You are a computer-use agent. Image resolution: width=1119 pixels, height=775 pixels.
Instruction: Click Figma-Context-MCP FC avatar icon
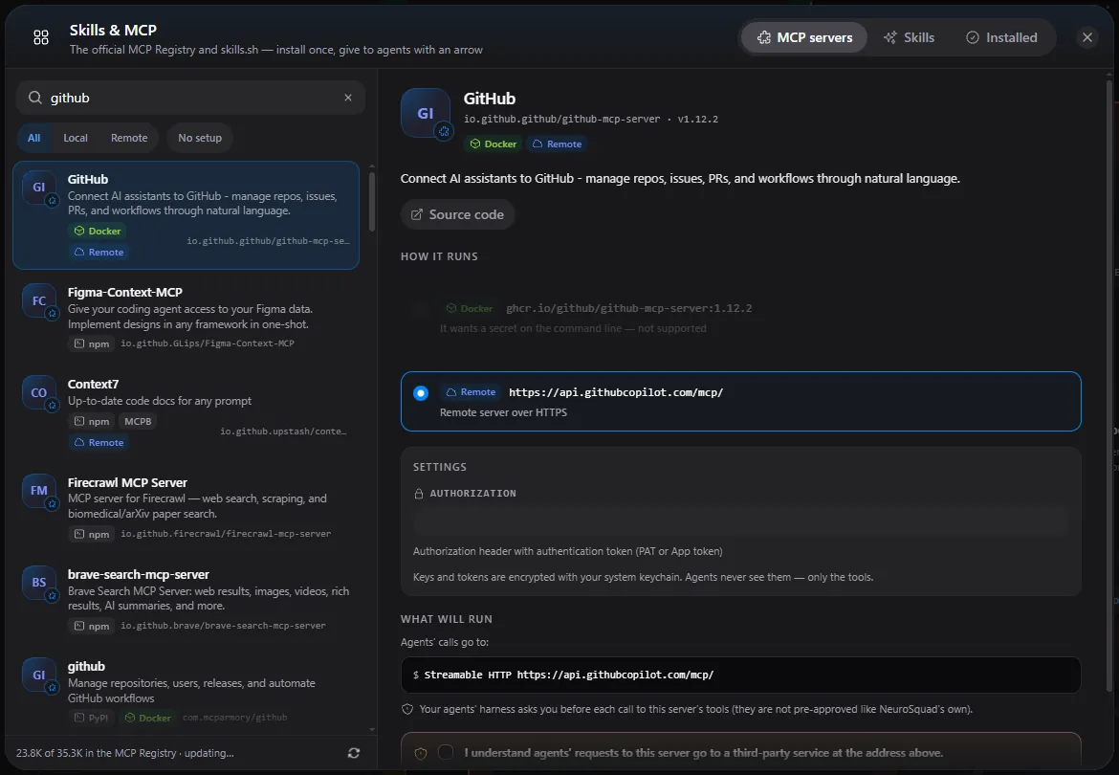pyautogui.click(x=39, y=301)
